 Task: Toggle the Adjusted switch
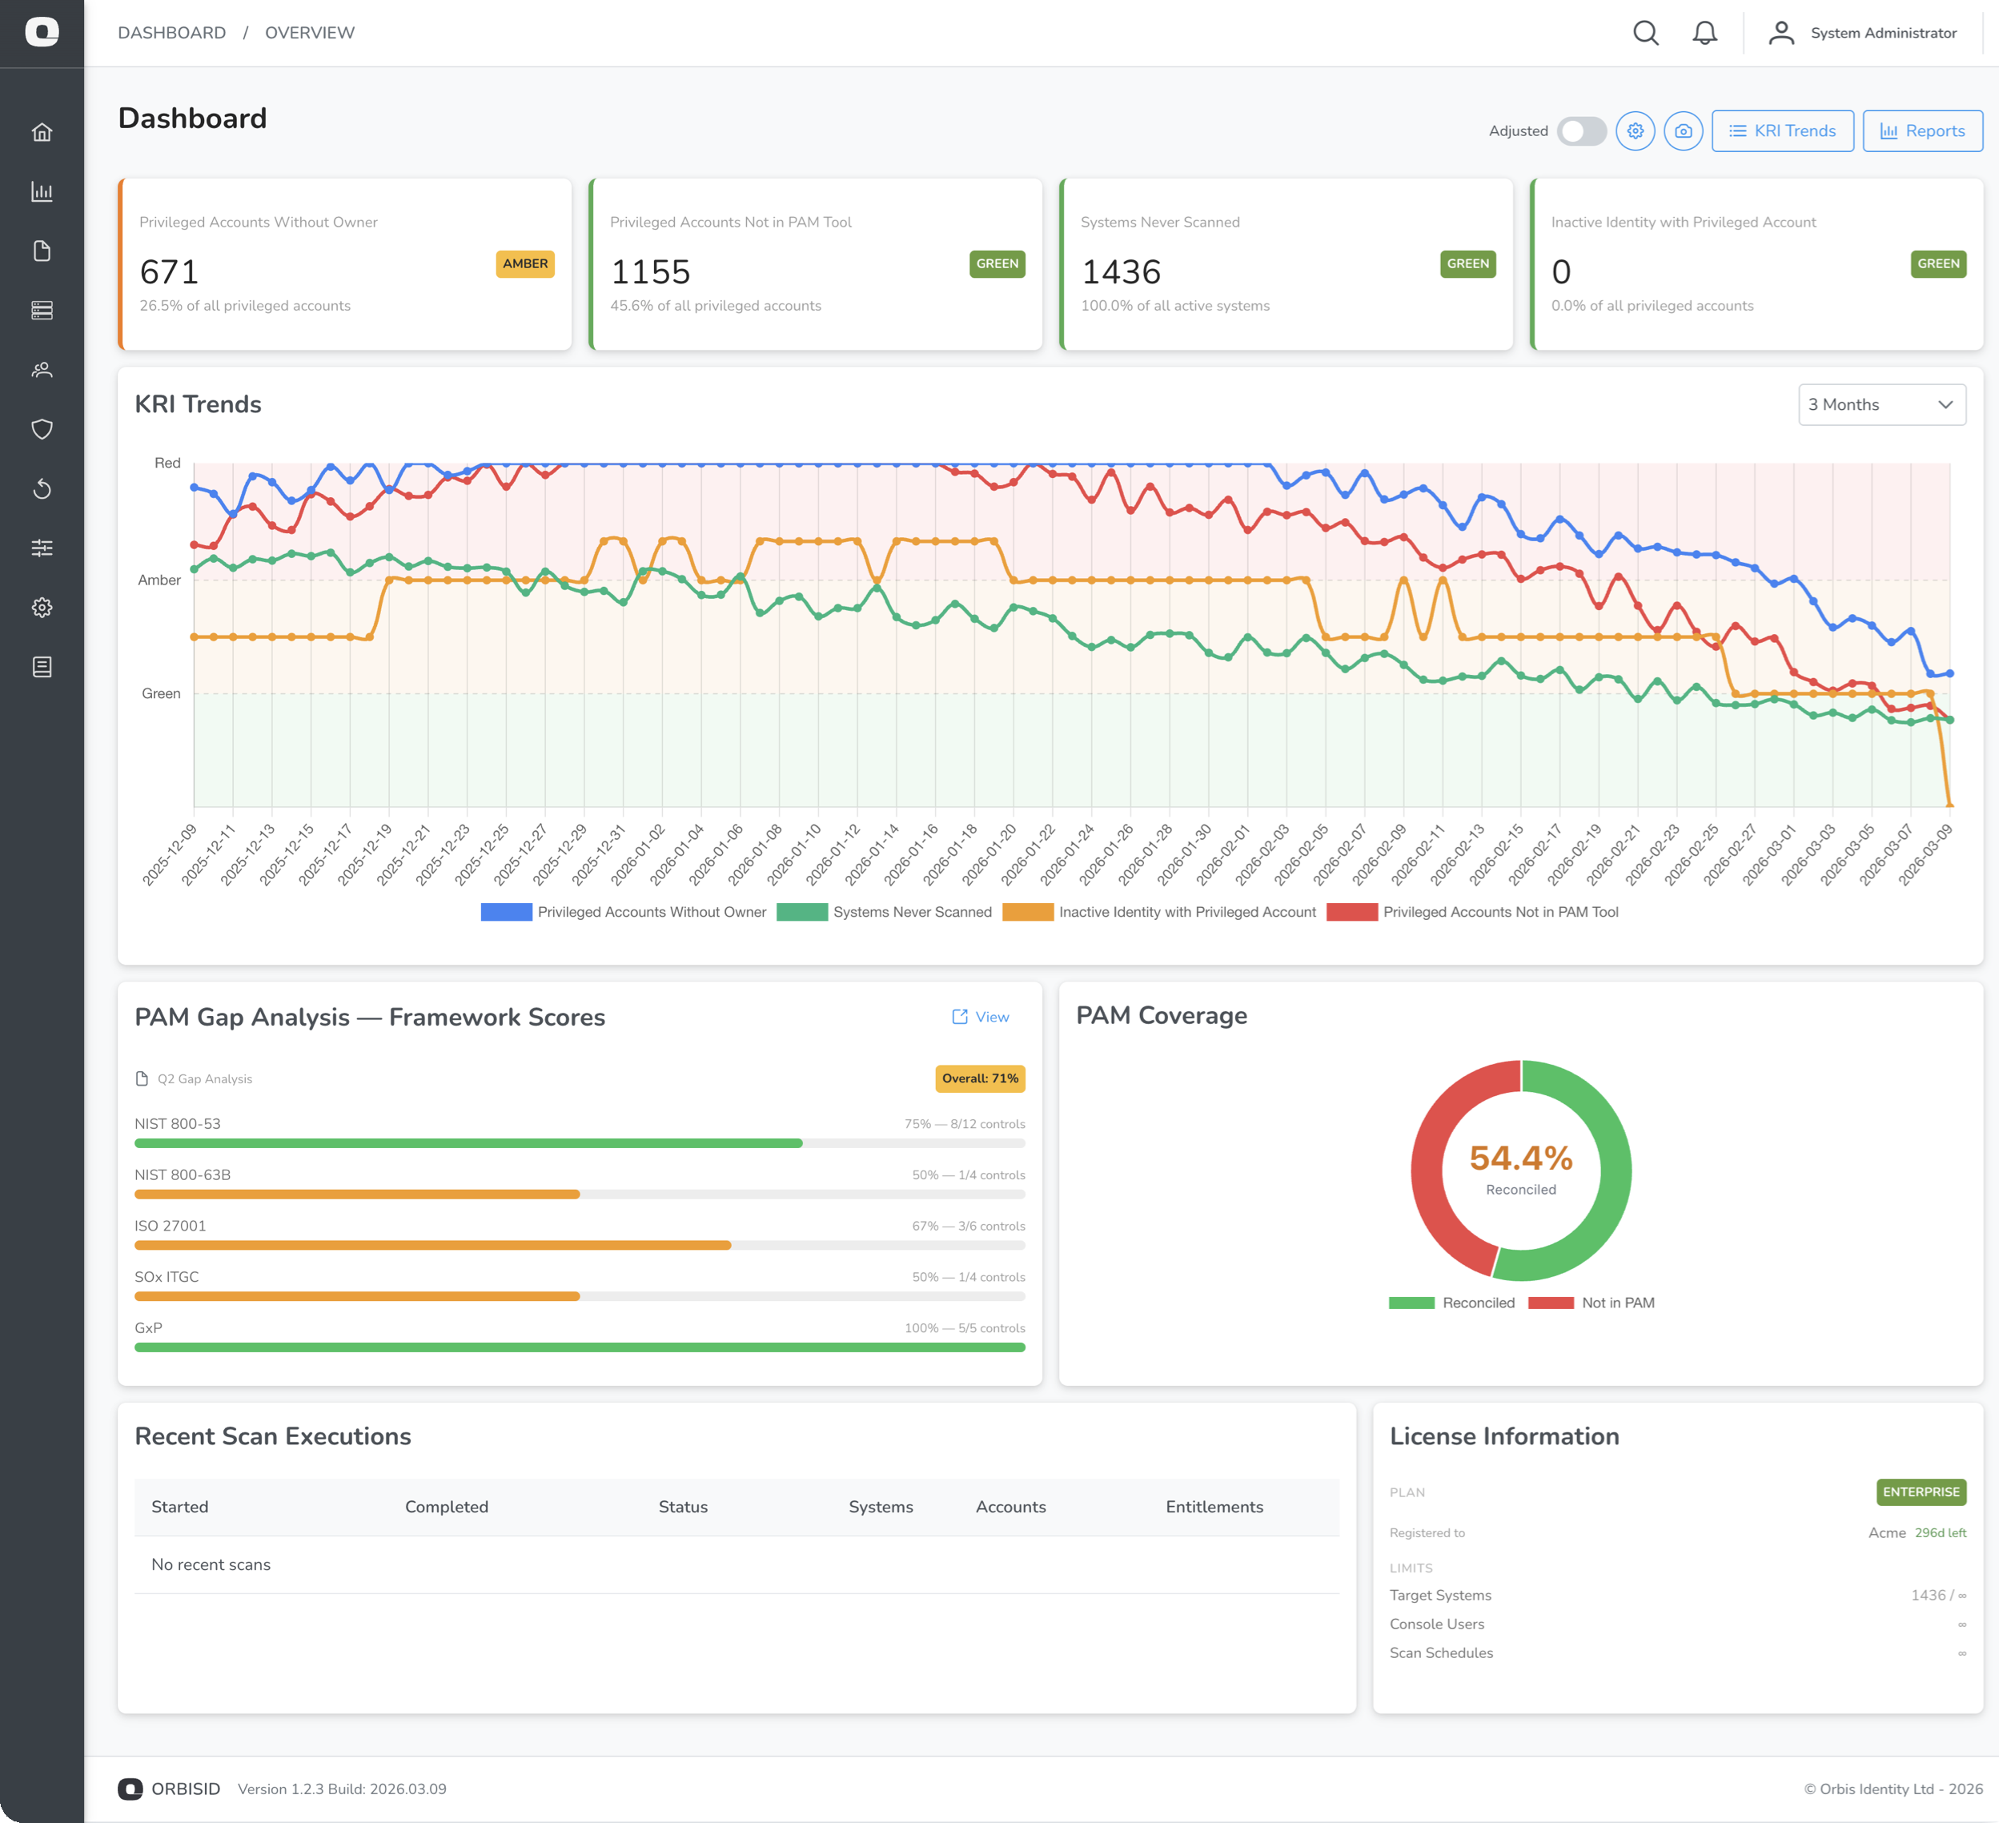(1580, 131)
